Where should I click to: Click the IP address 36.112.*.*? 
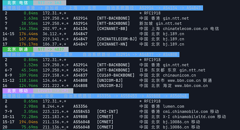tap(55, 34)
